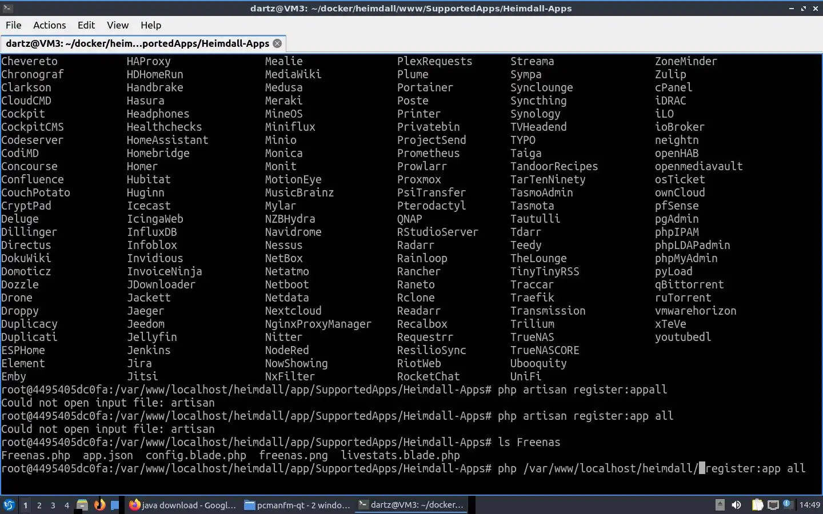823x514 pixels.
Task: Click the Jenkins entry
Action: coord(149,350)
